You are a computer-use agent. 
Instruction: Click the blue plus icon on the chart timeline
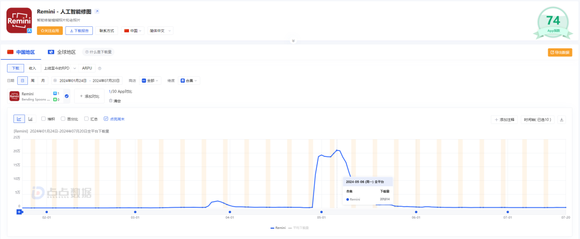click(19, 212)
